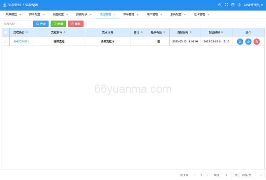This screenshot has width=266, height=180.
Task: Click the 共 1 条 total count text
Action: tap(185, 175)
